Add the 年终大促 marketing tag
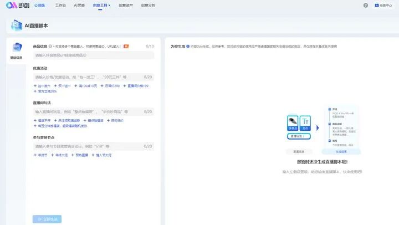This screenshot has width=399, height=225. pyautogui.click(x=59, y=155)
